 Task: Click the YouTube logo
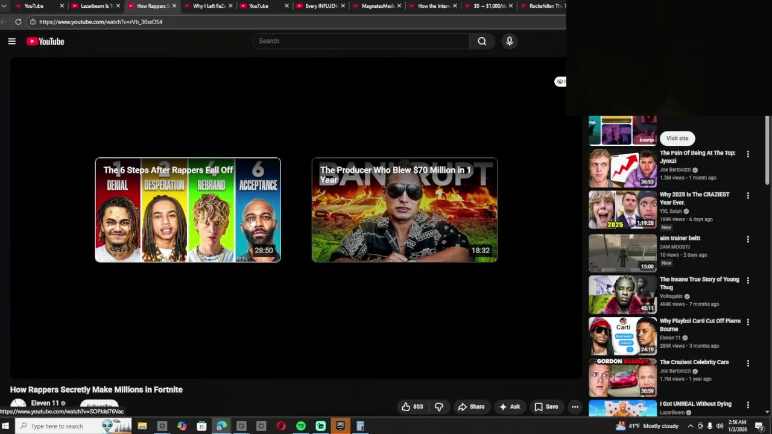(x=45, y=41)
